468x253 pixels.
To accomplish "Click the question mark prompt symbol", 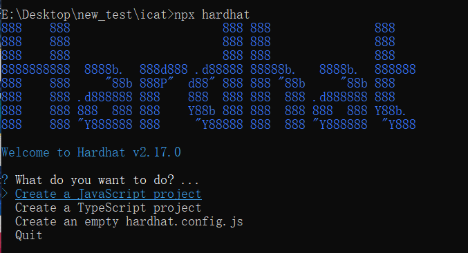I will click(5, 180).
